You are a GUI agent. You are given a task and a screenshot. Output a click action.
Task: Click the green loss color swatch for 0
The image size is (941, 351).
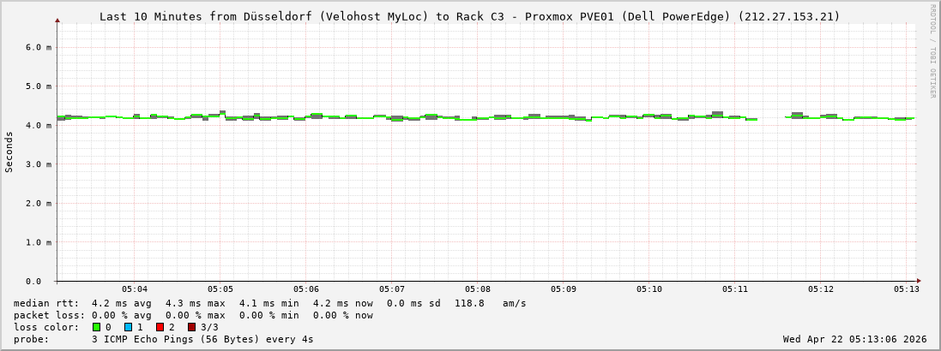96,327
